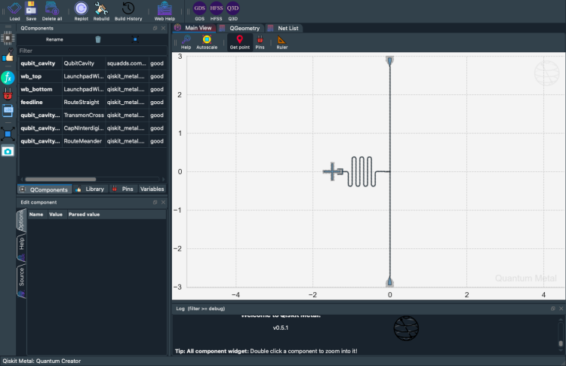Click the Value column header
The height and width of the screenshot is (366, 566).
[x=56, y=214]
